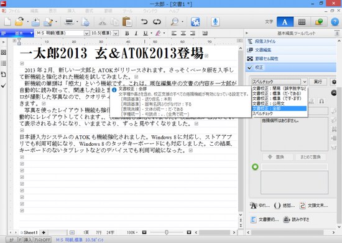This screenshot has height=243, width=342.
Task: Click the zoom slider handle in status bar
Action: [x=167, y=232]
